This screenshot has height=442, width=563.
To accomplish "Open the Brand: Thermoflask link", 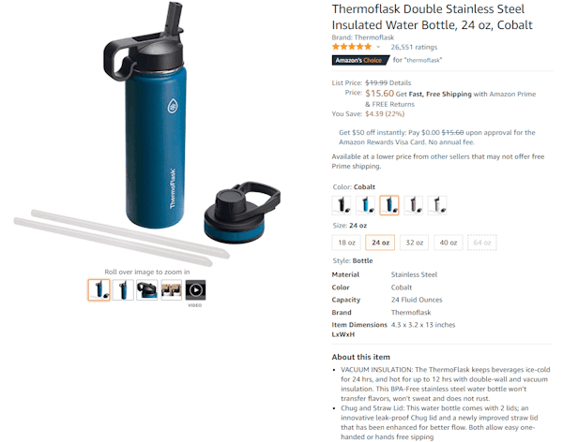I will click(362, 37).
